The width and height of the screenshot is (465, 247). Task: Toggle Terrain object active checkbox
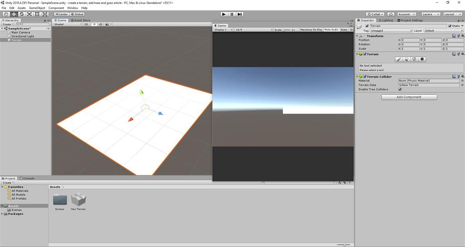tap(367, 26)
